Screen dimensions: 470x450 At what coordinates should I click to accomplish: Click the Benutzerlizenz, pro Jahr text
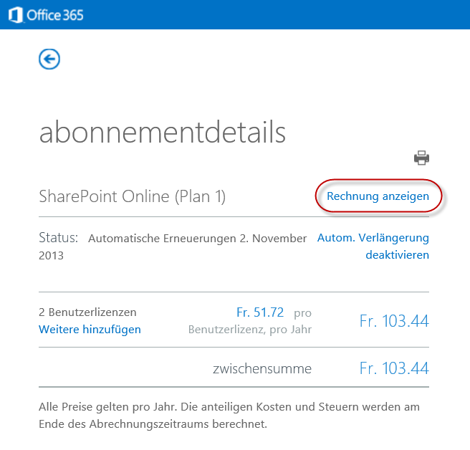tap(250, 330)
